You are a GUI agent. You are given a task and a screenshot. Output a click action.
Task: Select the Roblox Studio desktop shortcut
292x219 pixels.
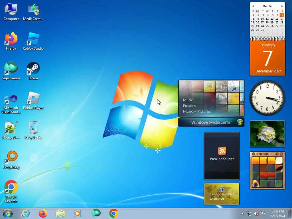pyautogui.click(x=33, y=41)
